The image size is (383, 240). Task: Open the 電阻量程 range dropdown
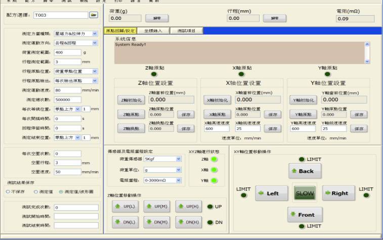coord(179,180)
